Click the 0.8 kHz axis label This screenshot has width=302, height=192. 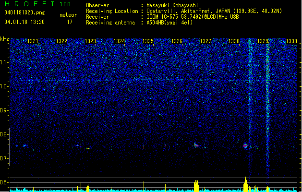(x=4, y=134)
